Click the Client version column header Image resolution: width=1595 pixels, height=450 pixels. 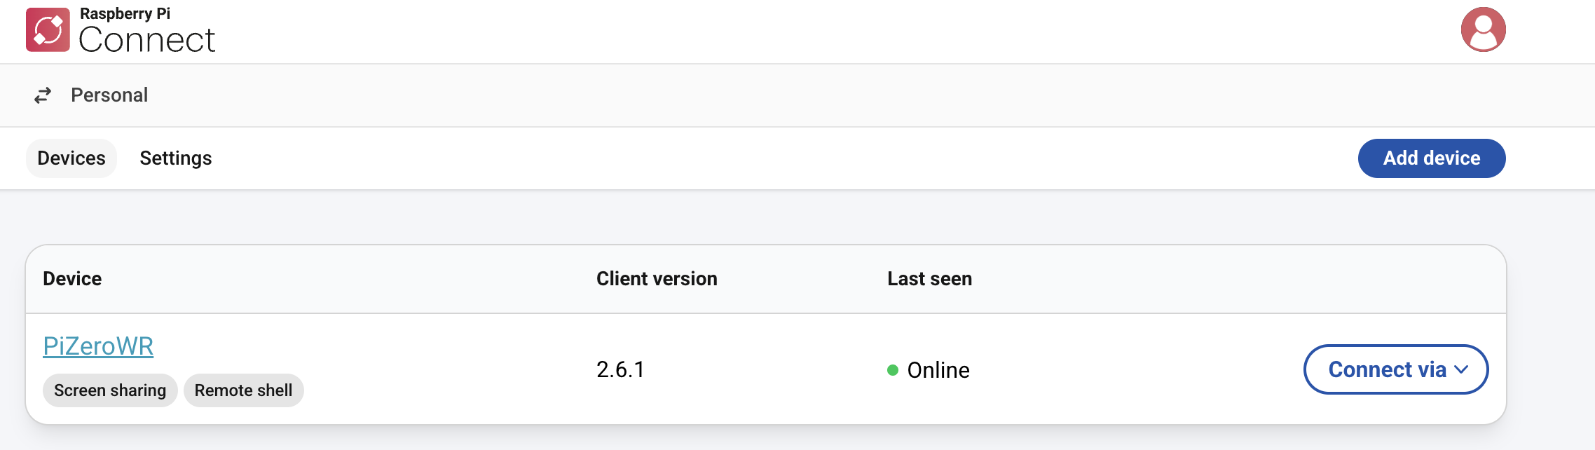(x=656, y=278)
